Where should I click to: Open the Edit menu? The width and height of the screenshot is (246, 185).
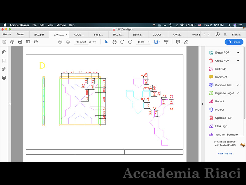(x=42, y=25)
